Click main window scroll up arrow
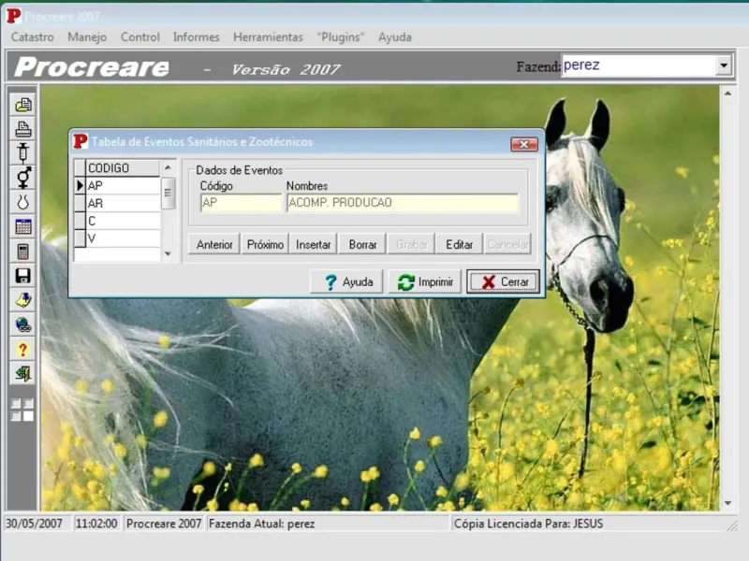Screen dimensions: 749x561 point(727,93)
